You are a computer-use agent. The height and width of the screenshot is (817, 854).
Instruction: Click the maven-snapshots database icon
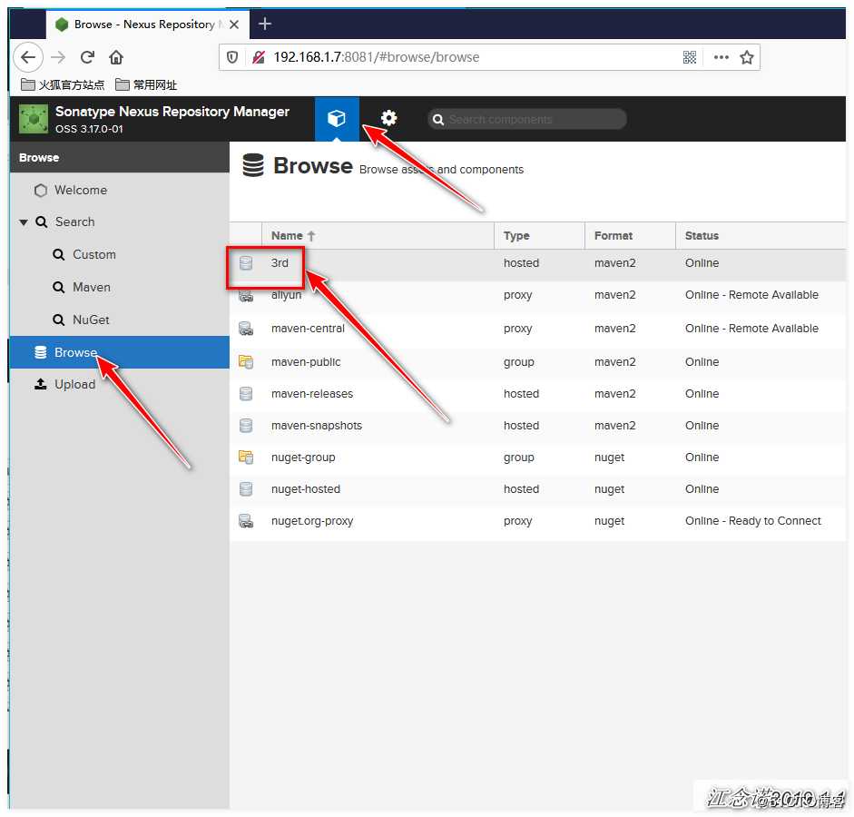click(246, 426)
